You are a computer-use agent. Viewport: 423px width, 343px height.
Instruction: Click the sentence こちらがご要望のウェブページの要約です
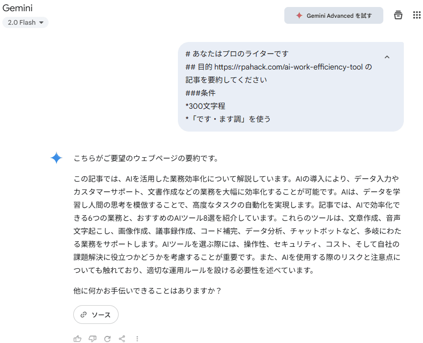coord(146,158)
